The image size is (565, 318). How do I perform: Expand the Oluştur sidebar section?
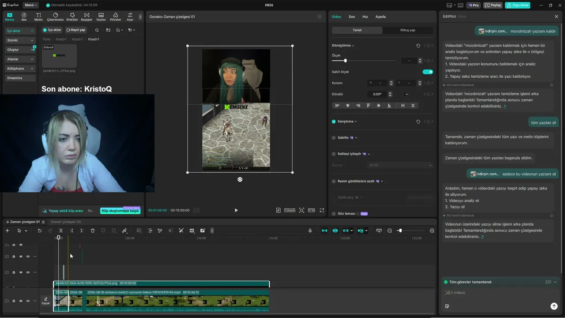click(20, 50)
